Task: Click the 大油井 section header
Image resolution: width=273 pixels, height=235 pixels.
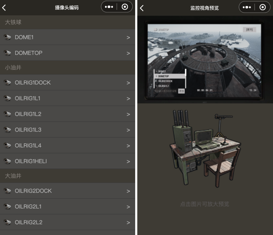Action: [x=68, y=176]
